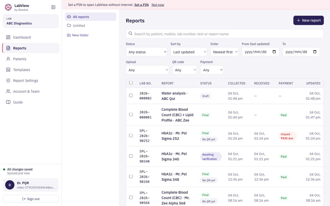Click the Awaiting verification status badge

pyautogui.click(x=211, y=157)
